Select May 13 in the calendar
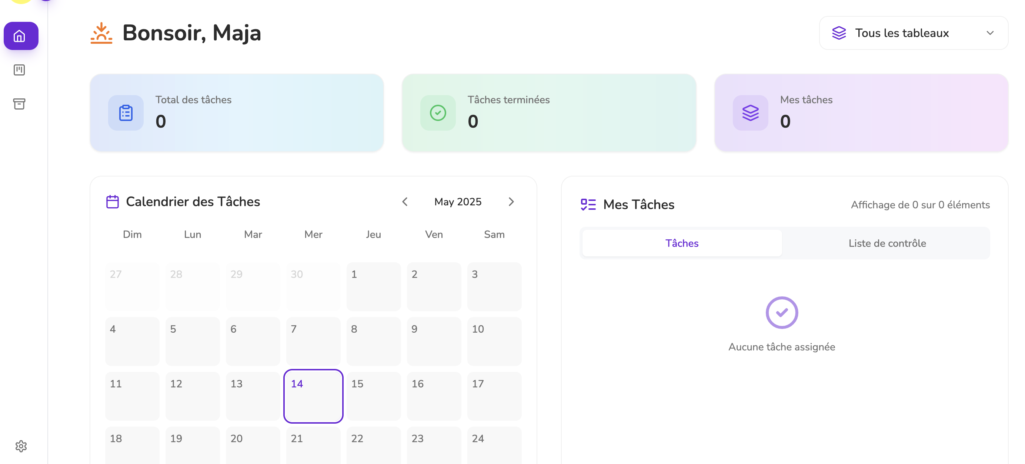 point(253,396)
